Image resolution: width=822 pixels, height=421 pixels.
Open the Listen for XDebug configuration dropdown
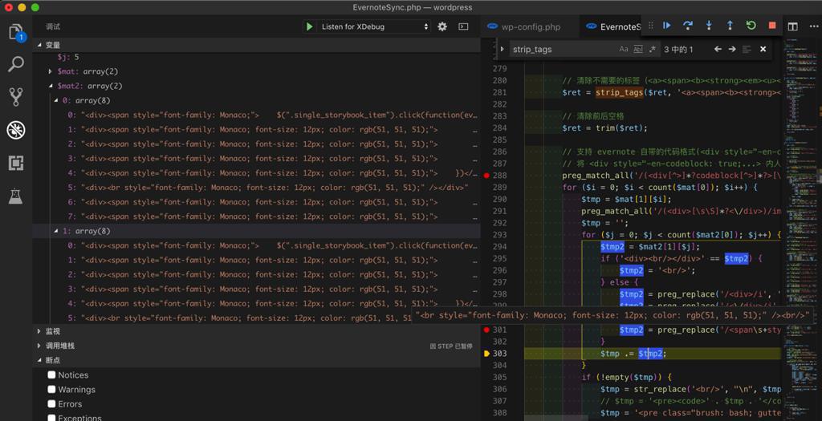tap(375, 26)
